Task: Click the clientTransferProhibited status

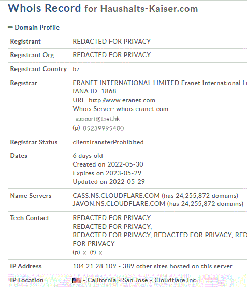Action: tap(108, 142)
